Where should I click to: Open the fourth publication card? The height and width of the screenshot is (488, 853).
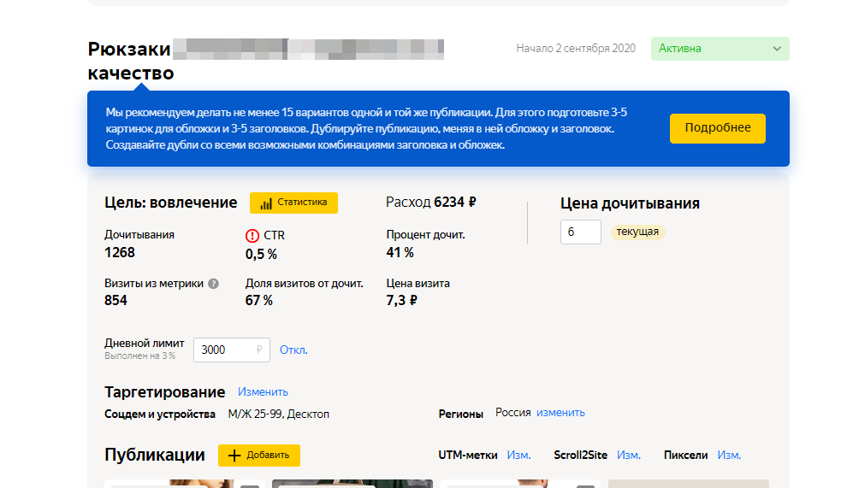[688, 483]
